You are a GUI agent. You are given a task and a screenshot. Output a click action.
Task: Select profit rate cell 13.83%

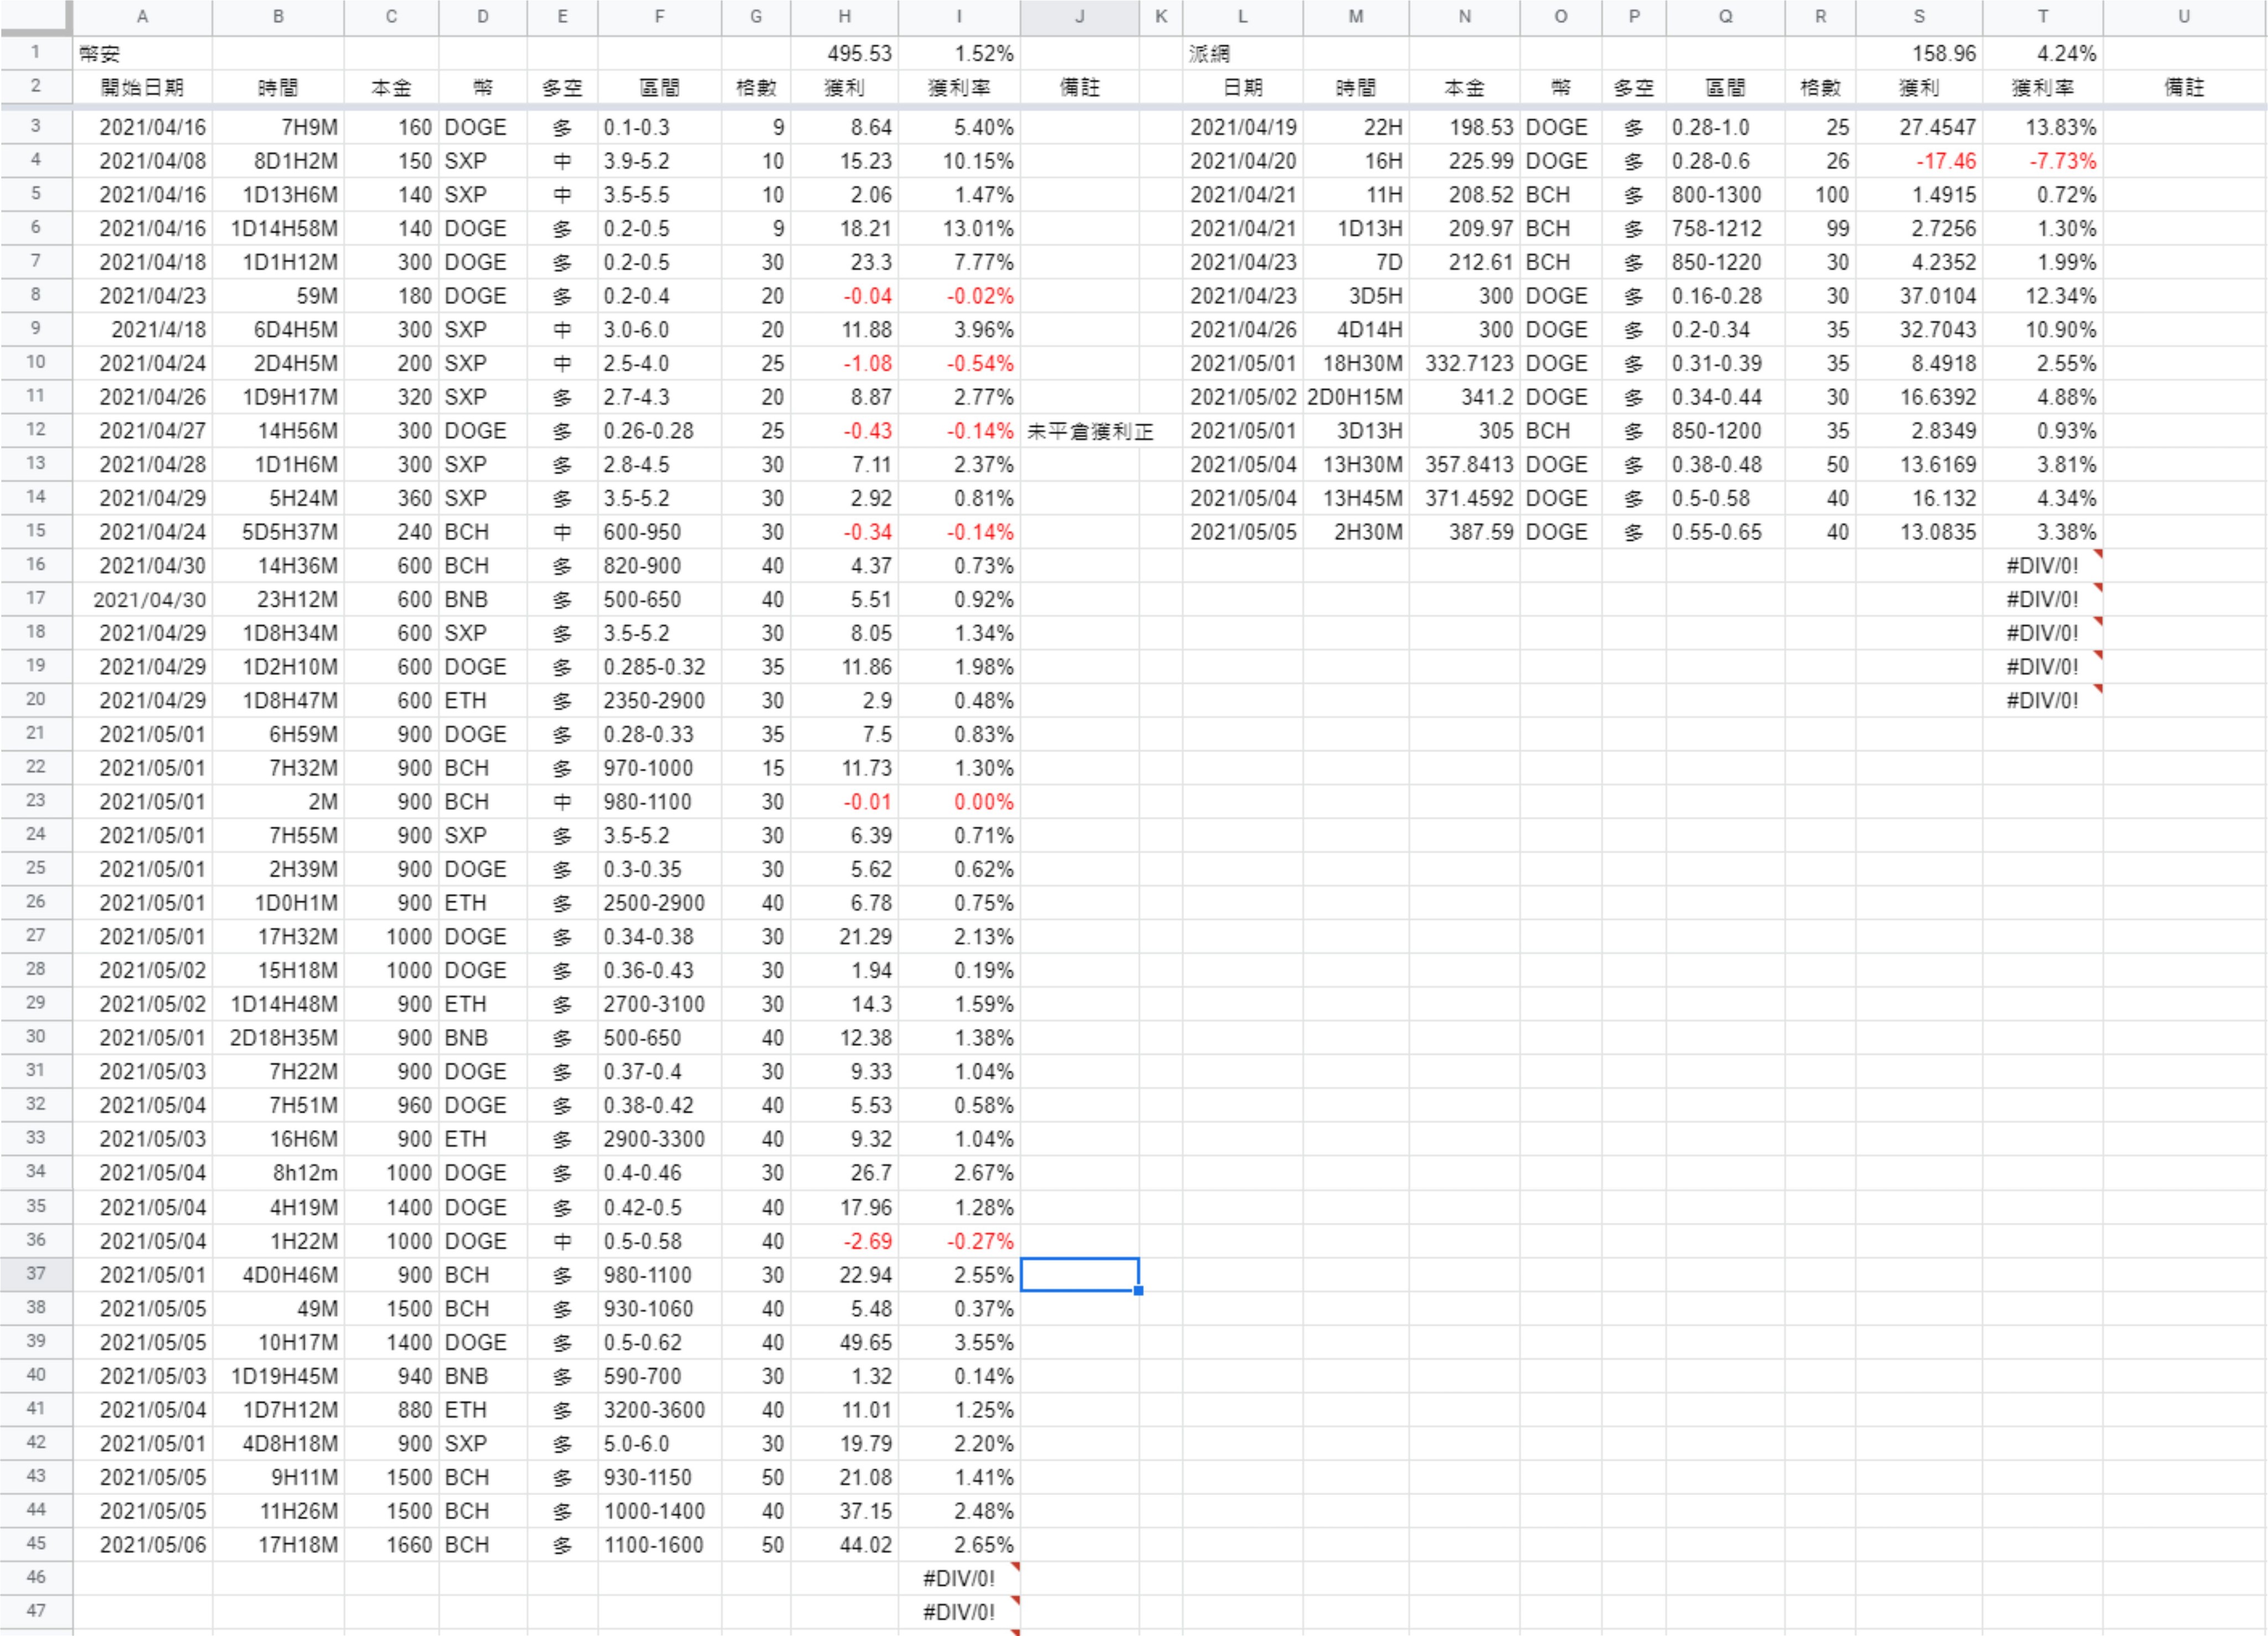click(2042, 128)
